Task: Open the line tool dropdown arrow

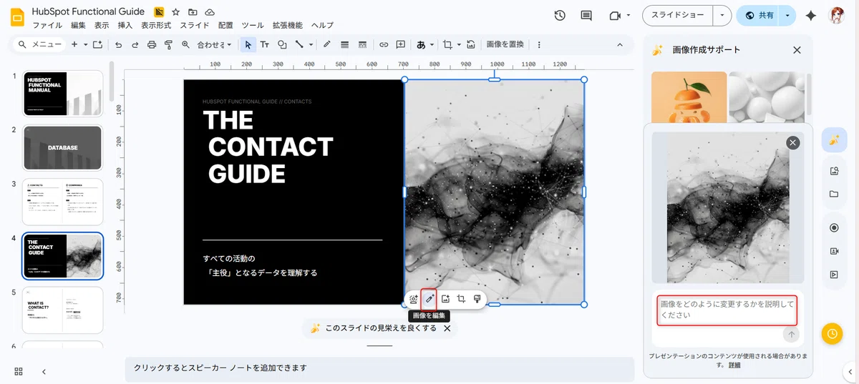Action: (x=311, y=44)
